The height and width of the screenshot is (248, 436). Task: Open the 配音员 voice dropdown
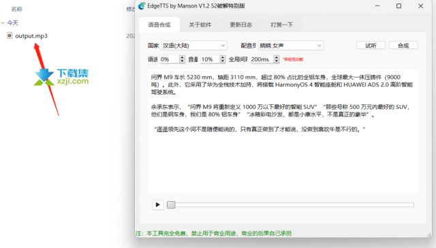pos(291,46)
